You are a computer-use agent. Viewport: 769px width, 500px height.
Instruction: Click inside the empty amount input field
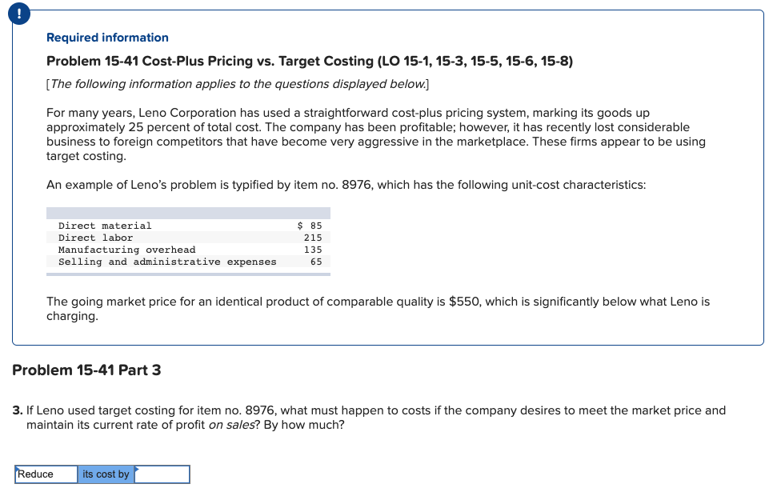point(164,474)
